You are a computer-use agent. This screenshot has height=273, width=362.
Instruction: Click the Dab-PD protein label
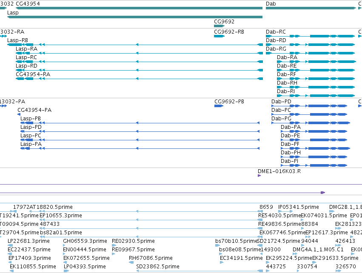282,102
